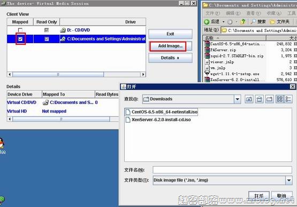Select XenServer-6.2.0-install... in Explorer
297x207 pixels.
[234, 79]
